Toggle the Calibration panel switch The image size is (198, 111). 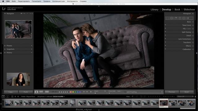[x=166, y=49]
